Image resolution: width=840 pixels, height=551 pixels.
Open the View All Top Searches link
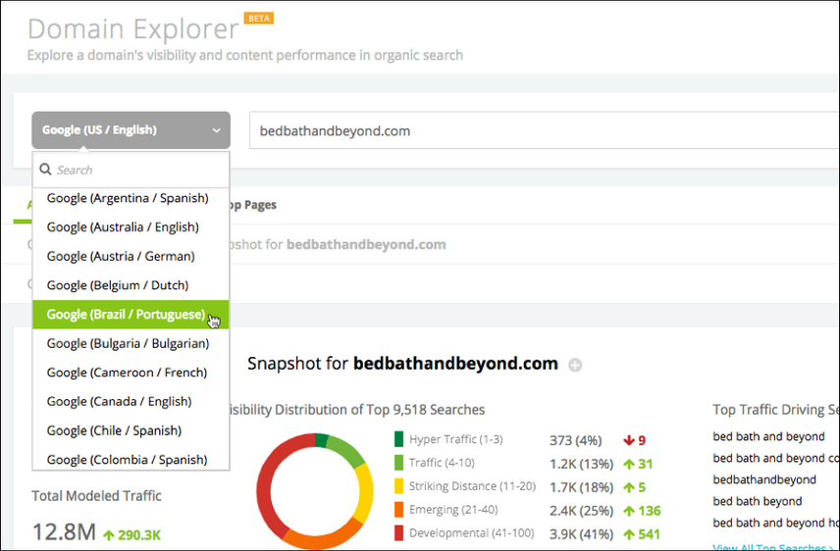click(774, 547)
